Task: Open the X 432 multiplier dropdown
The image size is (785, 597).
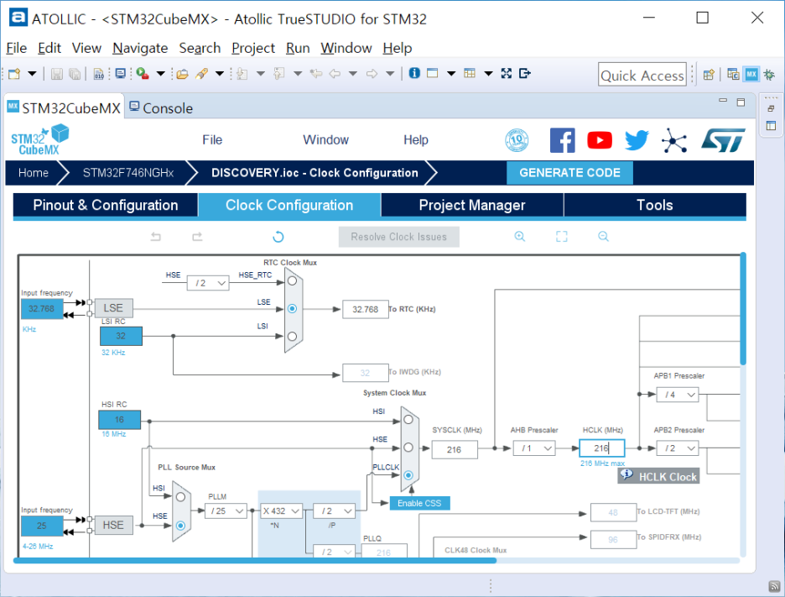Action: [x=281, y=511]
